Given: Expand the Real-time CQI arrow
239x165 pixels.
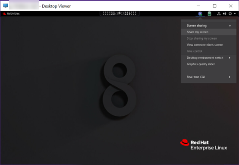Looking at the screenshot, I should pos(230,77).
